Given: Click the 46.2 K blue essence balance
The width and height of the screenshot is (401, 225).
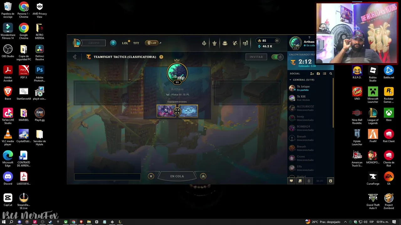Looking at the screenshot, I should pos(265,46).
